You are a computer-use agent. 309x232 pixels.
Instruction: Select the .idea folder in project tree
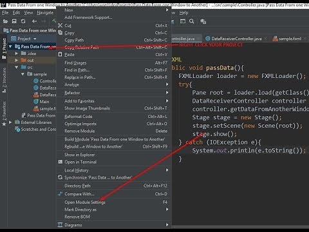click(28, 53)
